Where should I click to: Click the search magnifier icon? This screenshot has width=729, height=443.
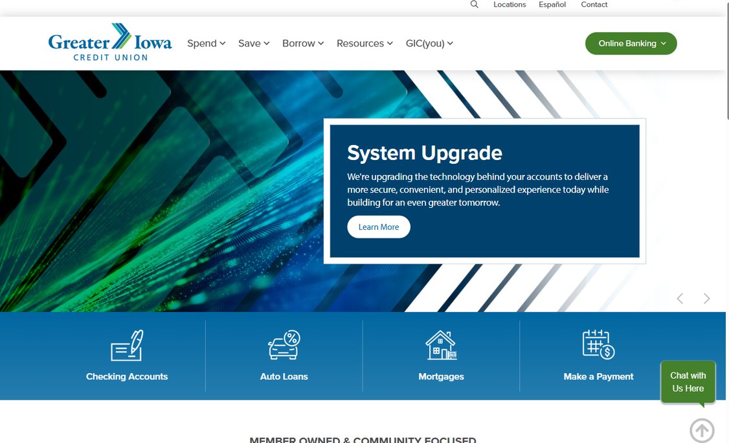click(x=474, y=4)
